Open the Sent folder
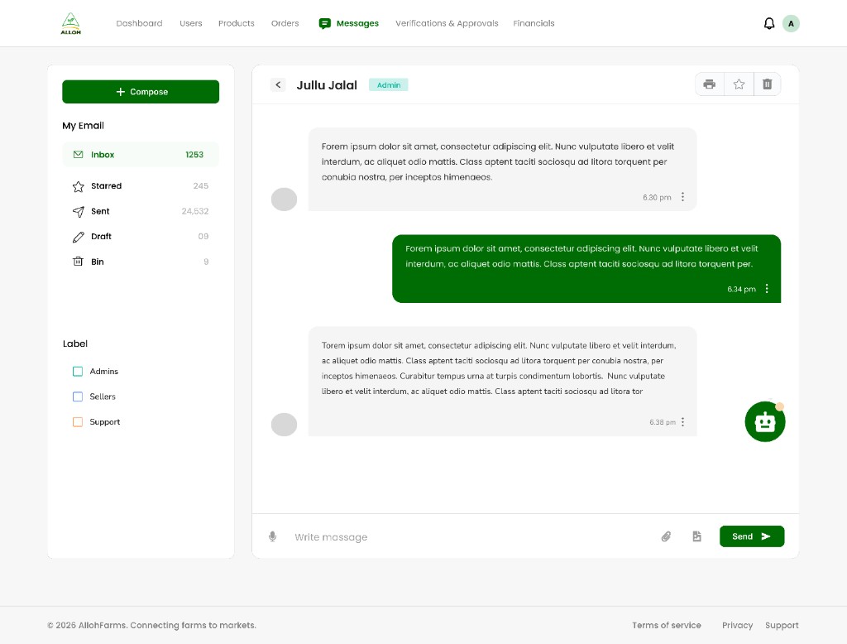The height and width of the screenshot is (644, 847). (141, 211)
